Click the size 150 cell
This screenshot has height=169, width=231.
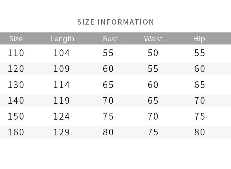16,116
